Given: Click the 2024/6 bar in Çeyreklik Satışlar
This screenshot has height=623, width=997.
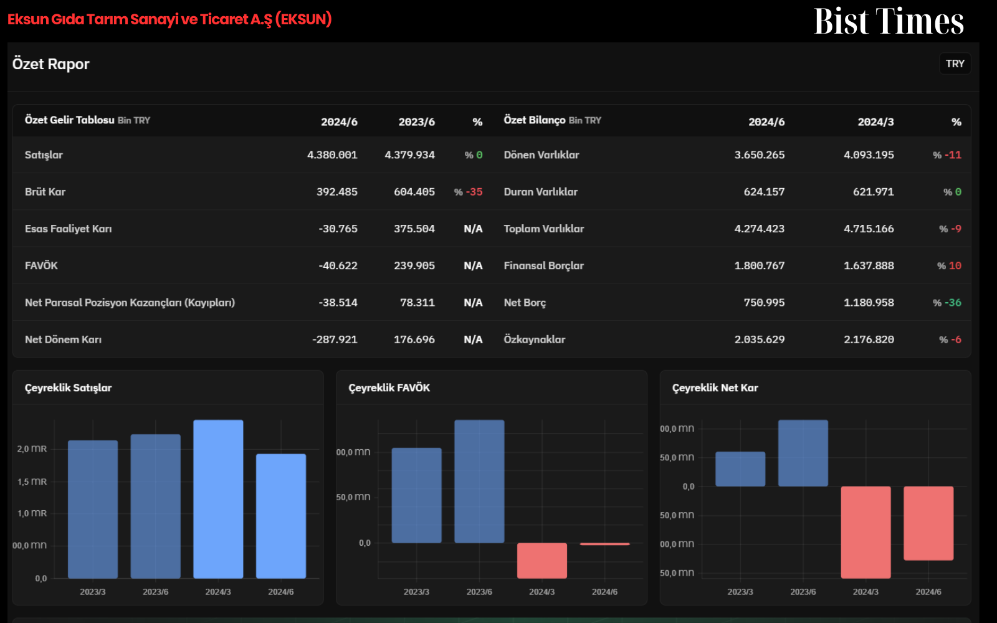Looking at the screenshot, I should click(281, 516).
